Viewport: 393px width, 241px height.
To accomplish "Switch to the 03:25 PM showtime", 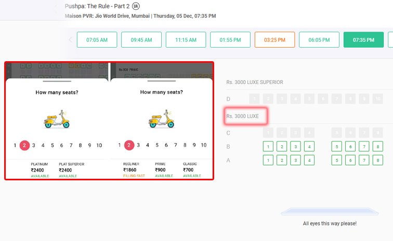I will [x=274, y=40].
